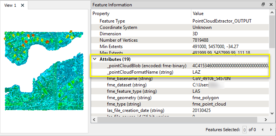Go to next selected feature
The height and width of the screenshot is (136, 276).
click(271, 130)
